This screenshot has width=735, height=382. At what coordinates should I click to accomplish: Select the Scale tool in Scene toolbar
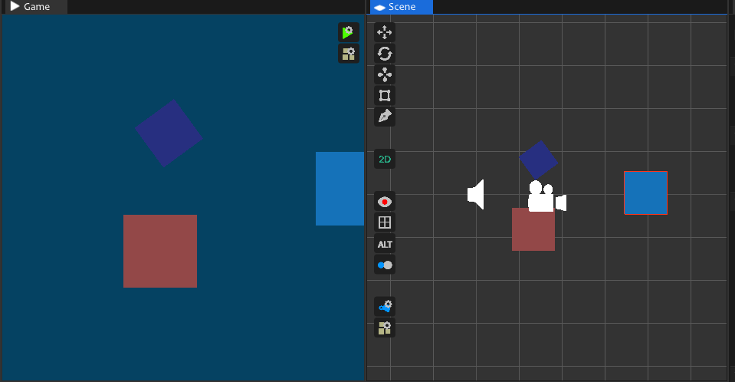(385, 74)
